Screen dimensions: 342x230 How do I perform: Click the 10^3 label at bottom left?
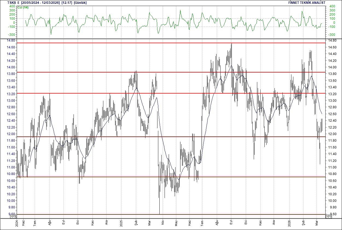[x=13, y=217]
